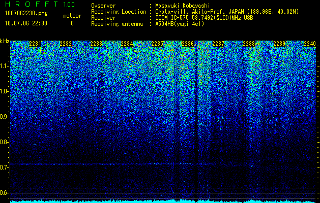Click the 2231 time marker

[x=35, y=44]
